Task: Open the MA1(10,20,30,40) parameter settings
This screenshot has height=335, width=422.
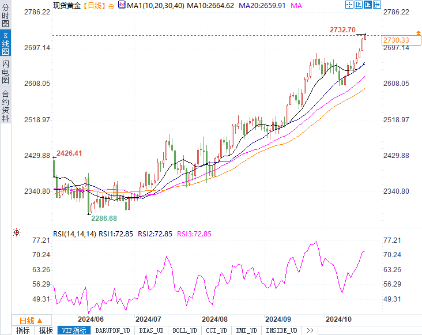Action: point(153,5)
